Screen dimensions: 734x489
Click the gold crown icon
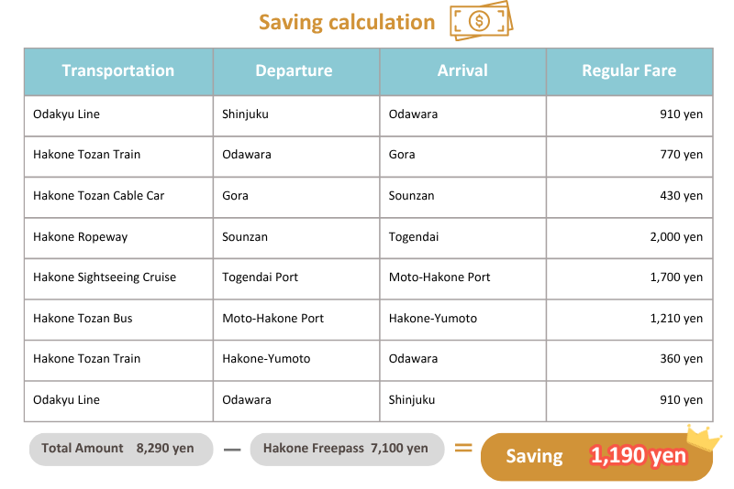point(704,439)
